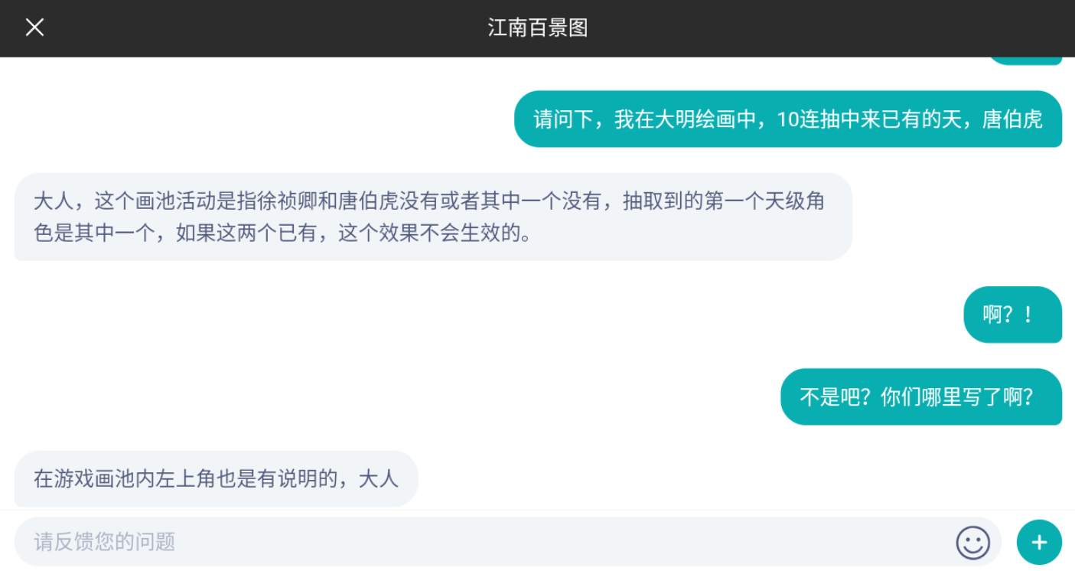Click the word 唐伯虎 ending the teal message
Screen dimensions: 1075x571
coord(1012,119)
